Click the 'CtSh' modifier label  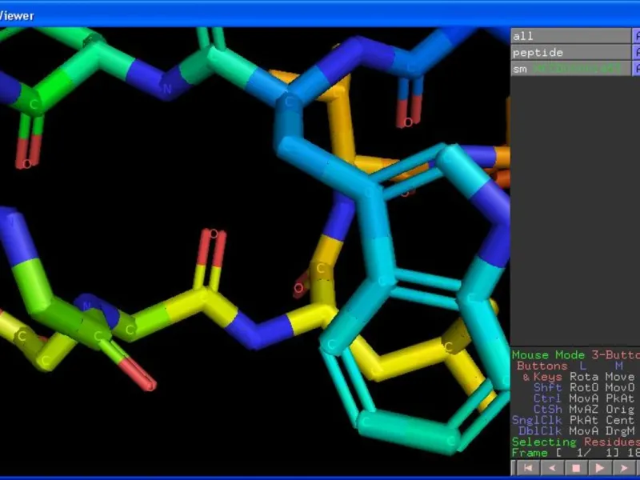(x=548, y=409)
